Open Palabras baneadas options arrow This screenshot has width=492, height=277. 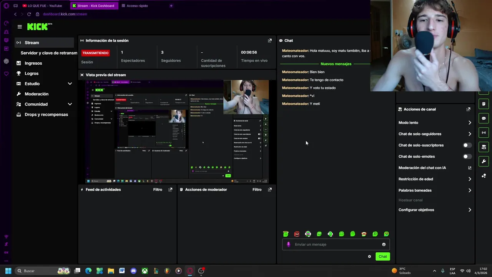tap(470, 190)
